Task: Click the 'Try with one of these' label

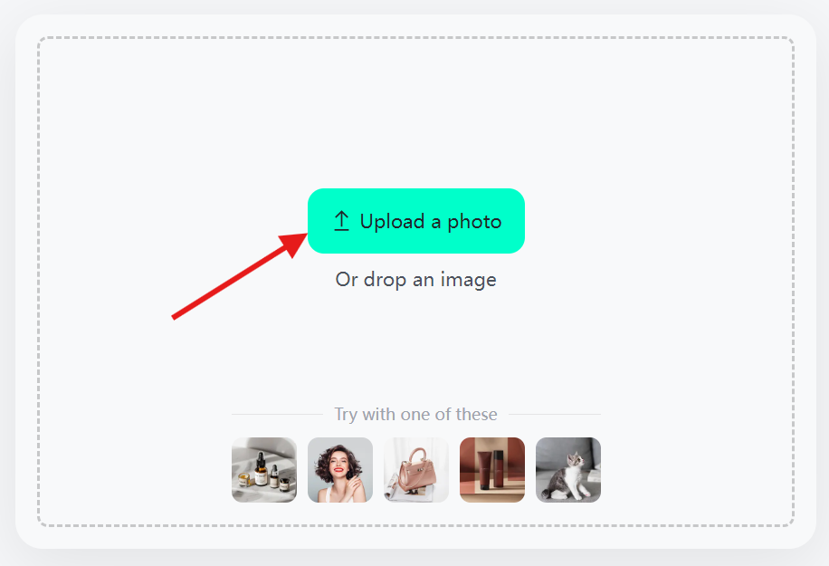Action: [416, 414]
